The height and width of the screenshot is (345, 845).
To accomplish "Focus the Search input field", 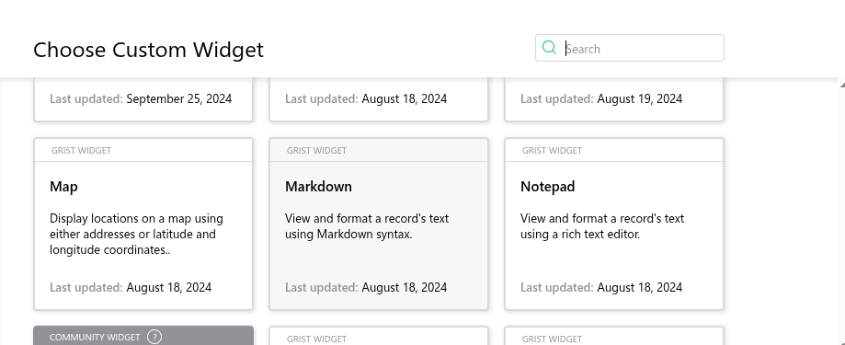I will pos(641,49).
